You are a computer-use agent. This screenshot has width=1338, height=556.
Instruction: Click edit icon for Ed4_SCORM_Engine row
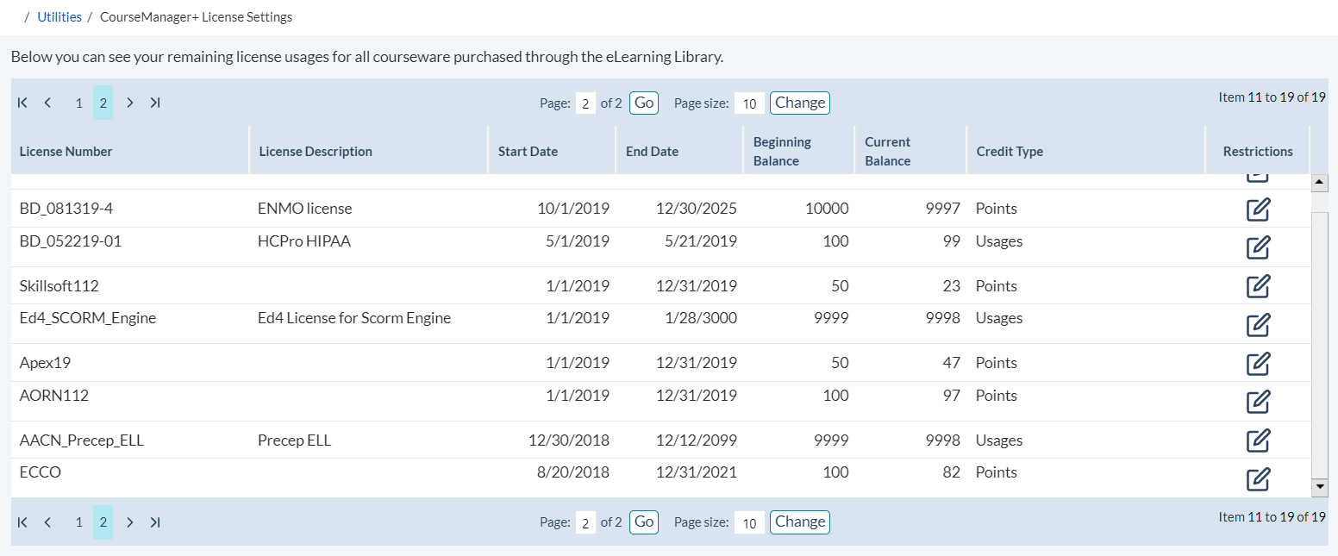pos(1258,325)
